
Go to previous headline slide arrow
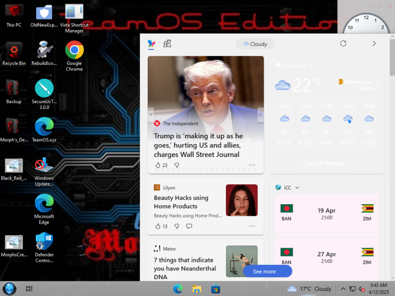pos(151,115)
